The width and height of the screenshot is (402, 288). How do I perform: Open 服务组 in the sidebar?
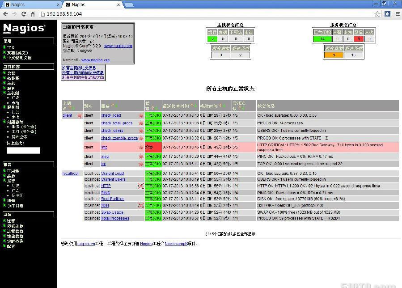pyautogui.click(x=13, y=107)
